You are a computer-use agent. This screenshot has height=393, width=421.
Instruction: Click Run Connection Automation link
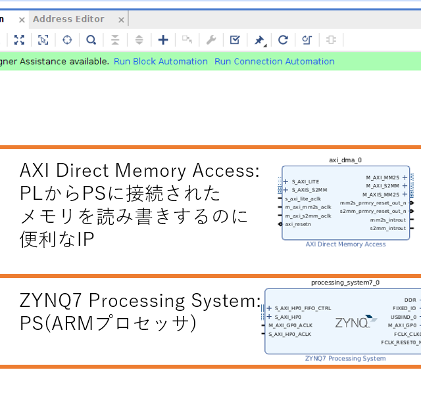coord(274,61)
